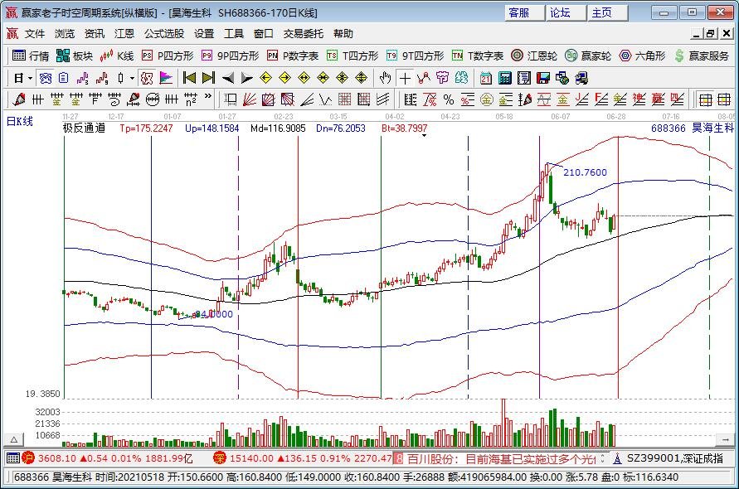Open the P数字表 tool
Viewport: 739px width, 489px height.
[x=293, y=56]
